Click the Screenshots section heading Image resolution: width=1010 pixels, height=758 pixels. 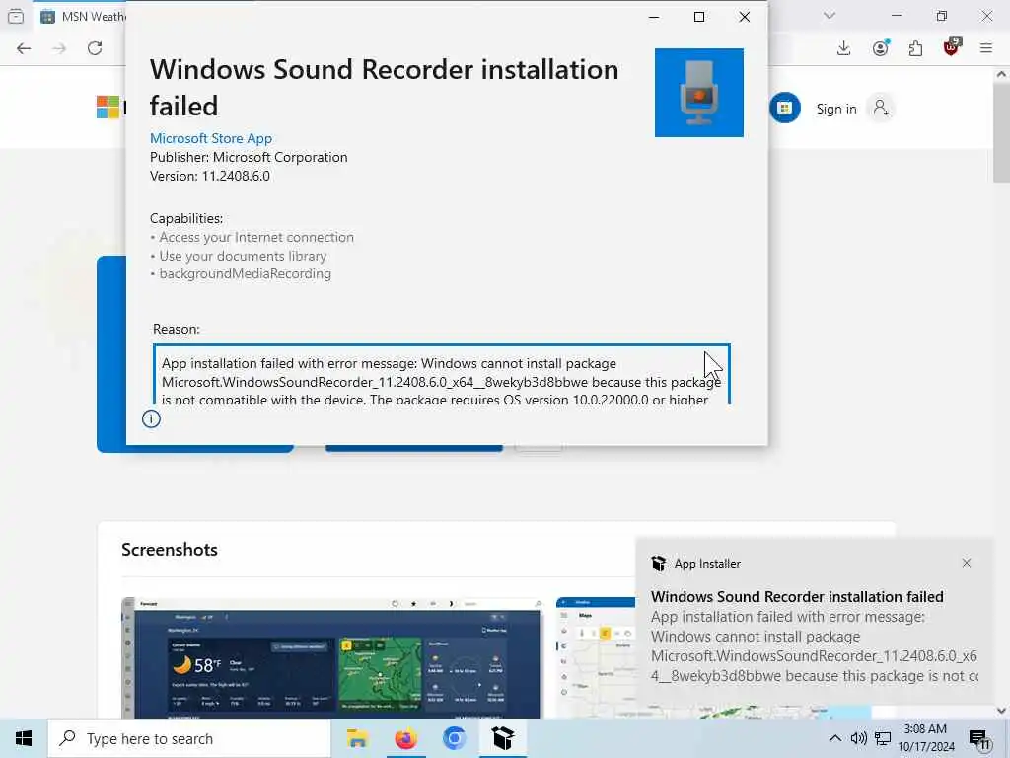pos(170,550)
